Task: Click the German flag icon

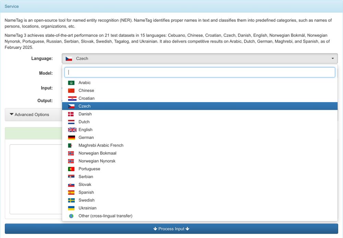Action: [x=72, y=138]
